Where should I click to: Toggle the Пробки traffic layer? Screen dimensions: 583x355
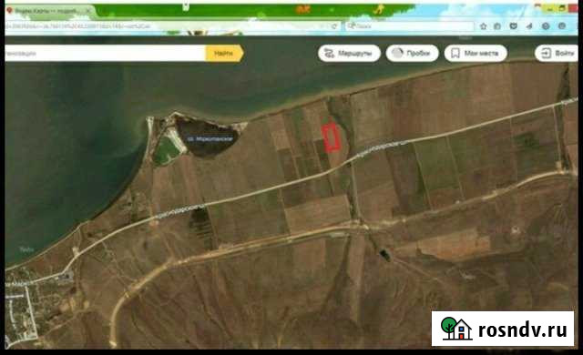[x=412, y=54]
